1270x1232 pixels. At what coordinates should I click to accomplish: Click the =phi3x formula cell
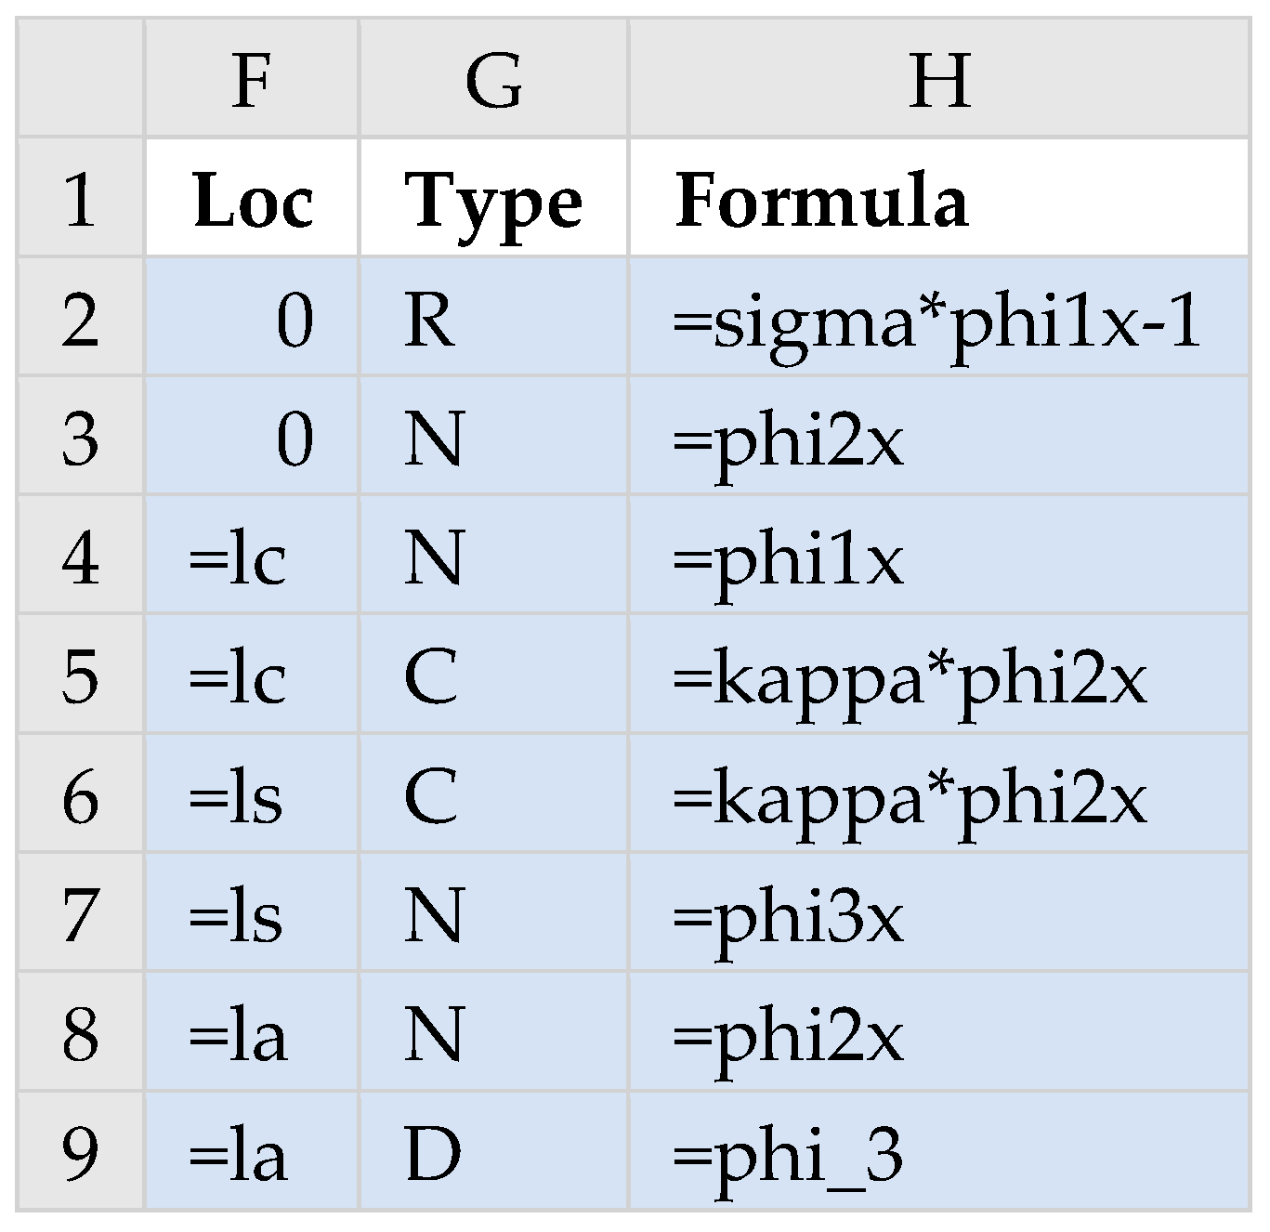pos(938,915)
